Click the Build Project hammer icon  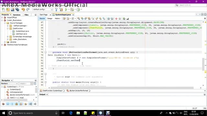click(56, 9)
